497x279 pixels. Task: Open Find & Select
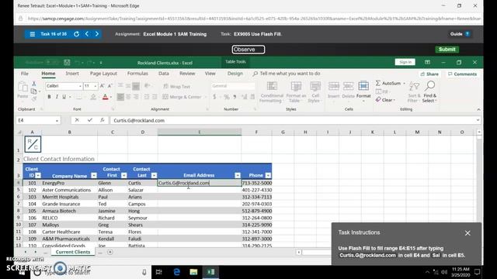(429, 92)
